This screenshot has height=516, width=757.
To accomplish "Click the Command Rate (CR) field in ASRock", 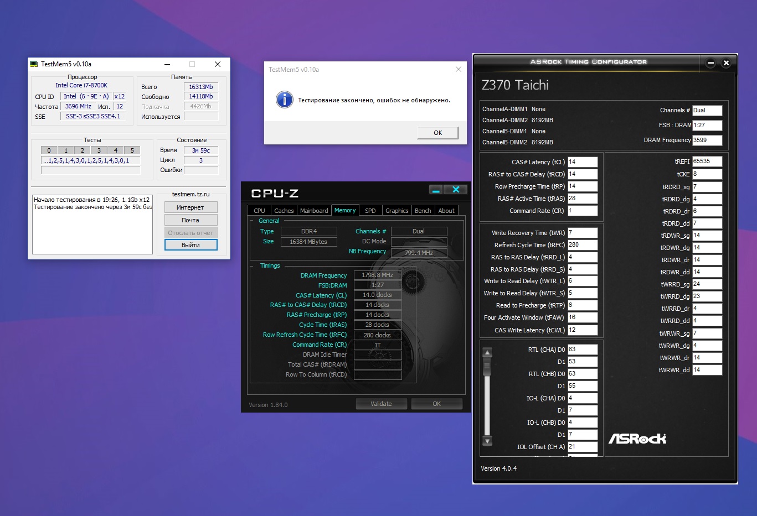I will (x=583, y=211).
